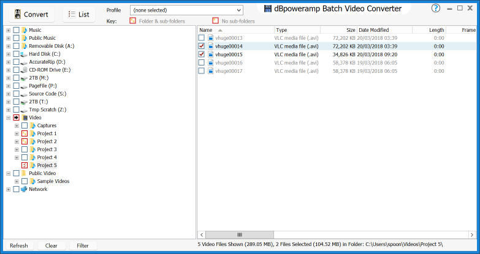The width and height of the screenshot is (480, 254).
Task: Click the Sample Videos folder icon
Action: (32, 181)
